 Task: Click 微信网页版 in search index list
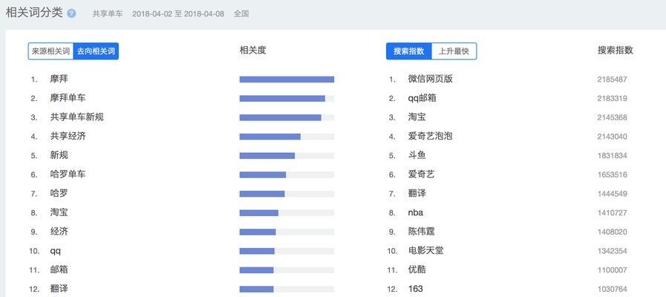click(431, 79)
